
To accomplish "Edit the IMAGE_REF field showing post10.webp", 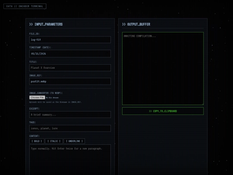I will [x=70, y=81].
